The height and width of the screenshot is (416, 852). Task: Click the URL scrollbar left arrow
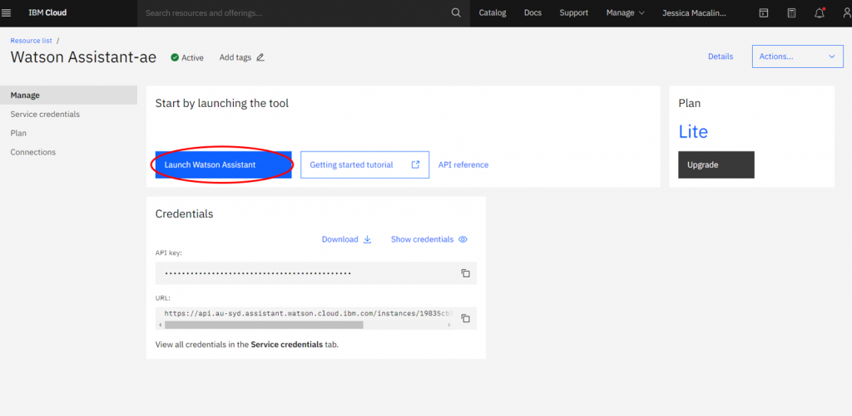pyautogui.click(x=159, y=325)
